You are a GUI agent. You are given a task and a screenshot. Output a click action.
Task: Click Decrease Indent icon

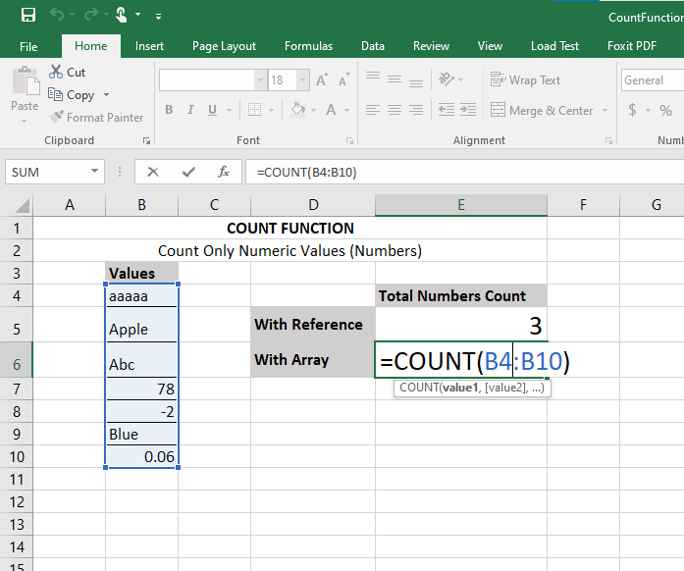click(447, 110)
